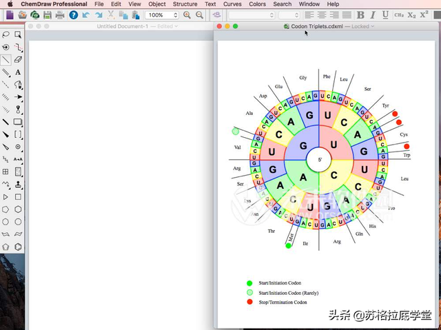441x330 pixels.
Task: Click the Undo arrow icon
Action: [86, 14]
